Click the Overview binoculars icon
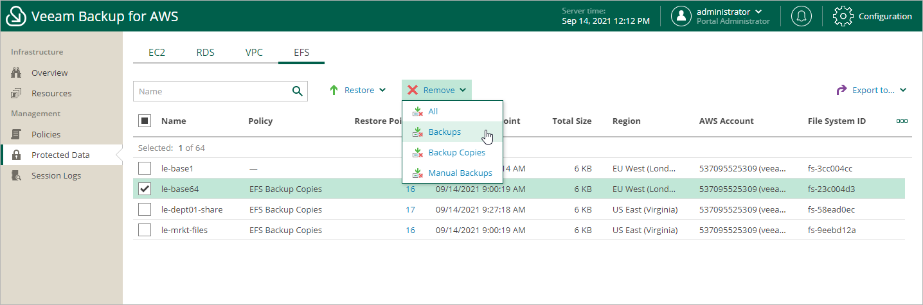 click(17, 73)
